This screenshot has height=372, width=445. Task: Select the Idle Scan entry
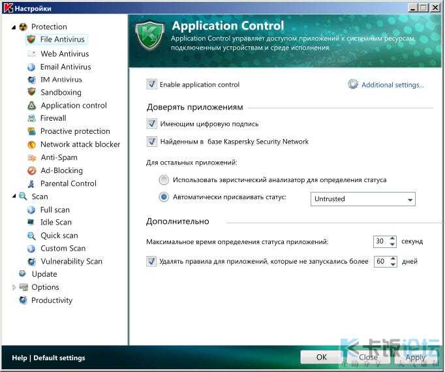pyautogui.click(x=56, y=223)
